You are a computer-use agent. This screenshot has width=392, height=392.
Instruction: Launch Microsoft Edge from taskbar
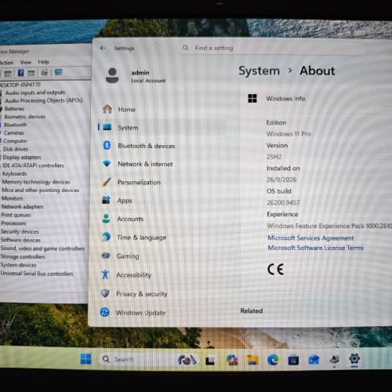point(273,360)
